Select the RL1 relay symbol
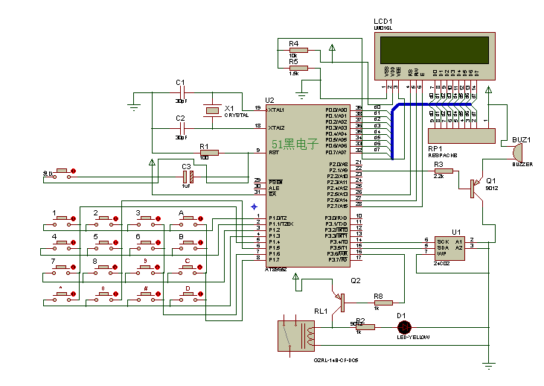The width and height of the screenshot is (544, 386). pos(296,336)
